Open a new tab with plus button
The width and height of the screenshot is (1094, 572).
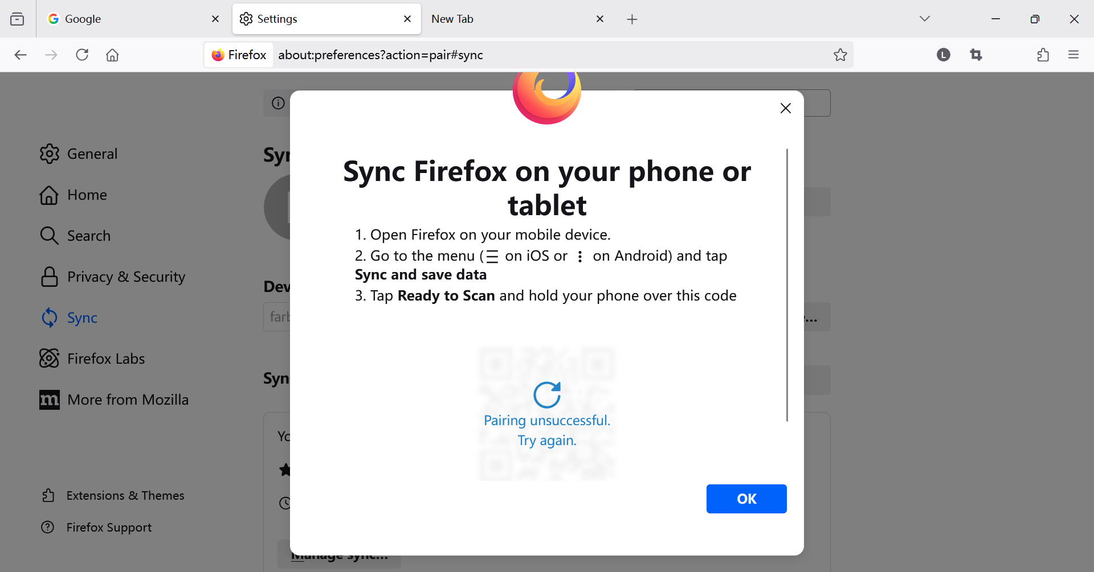(632, 19)
